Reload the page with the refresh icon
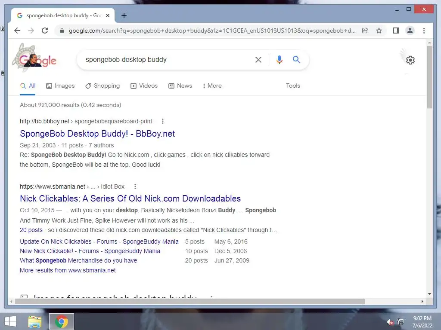The width and height of the screenshot is (441, 330). 45,31
